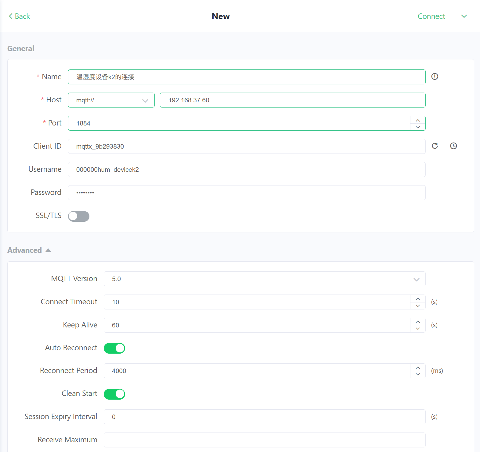Increase the Reconnect Period value

418,367
